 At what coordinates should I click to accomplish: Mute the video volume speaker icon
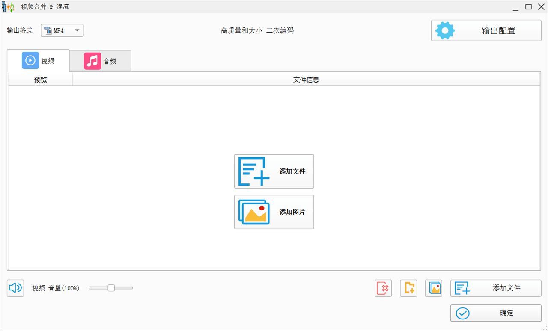click(x=15, y=288)
